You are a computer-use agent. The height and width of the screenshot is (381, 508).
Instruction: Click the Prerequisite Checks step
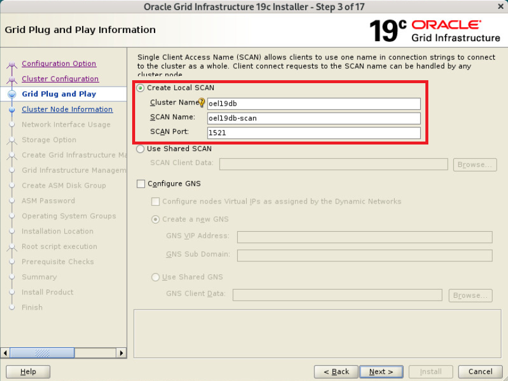click(58, 261)
